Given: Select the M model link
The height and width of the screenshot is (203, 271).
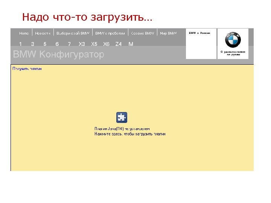Looking at the screenshot, I should [131, 44].
